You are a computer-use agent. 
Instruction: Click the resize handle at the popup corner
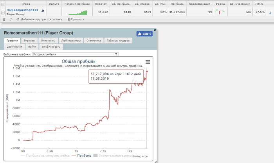155,162
